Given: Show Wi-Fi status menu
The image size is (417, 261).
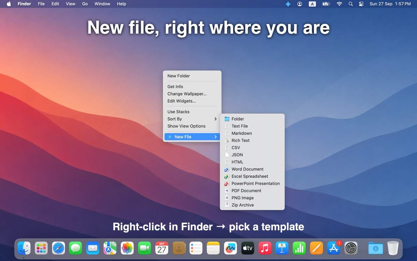Looking at the screenshot, I should 339,4.
